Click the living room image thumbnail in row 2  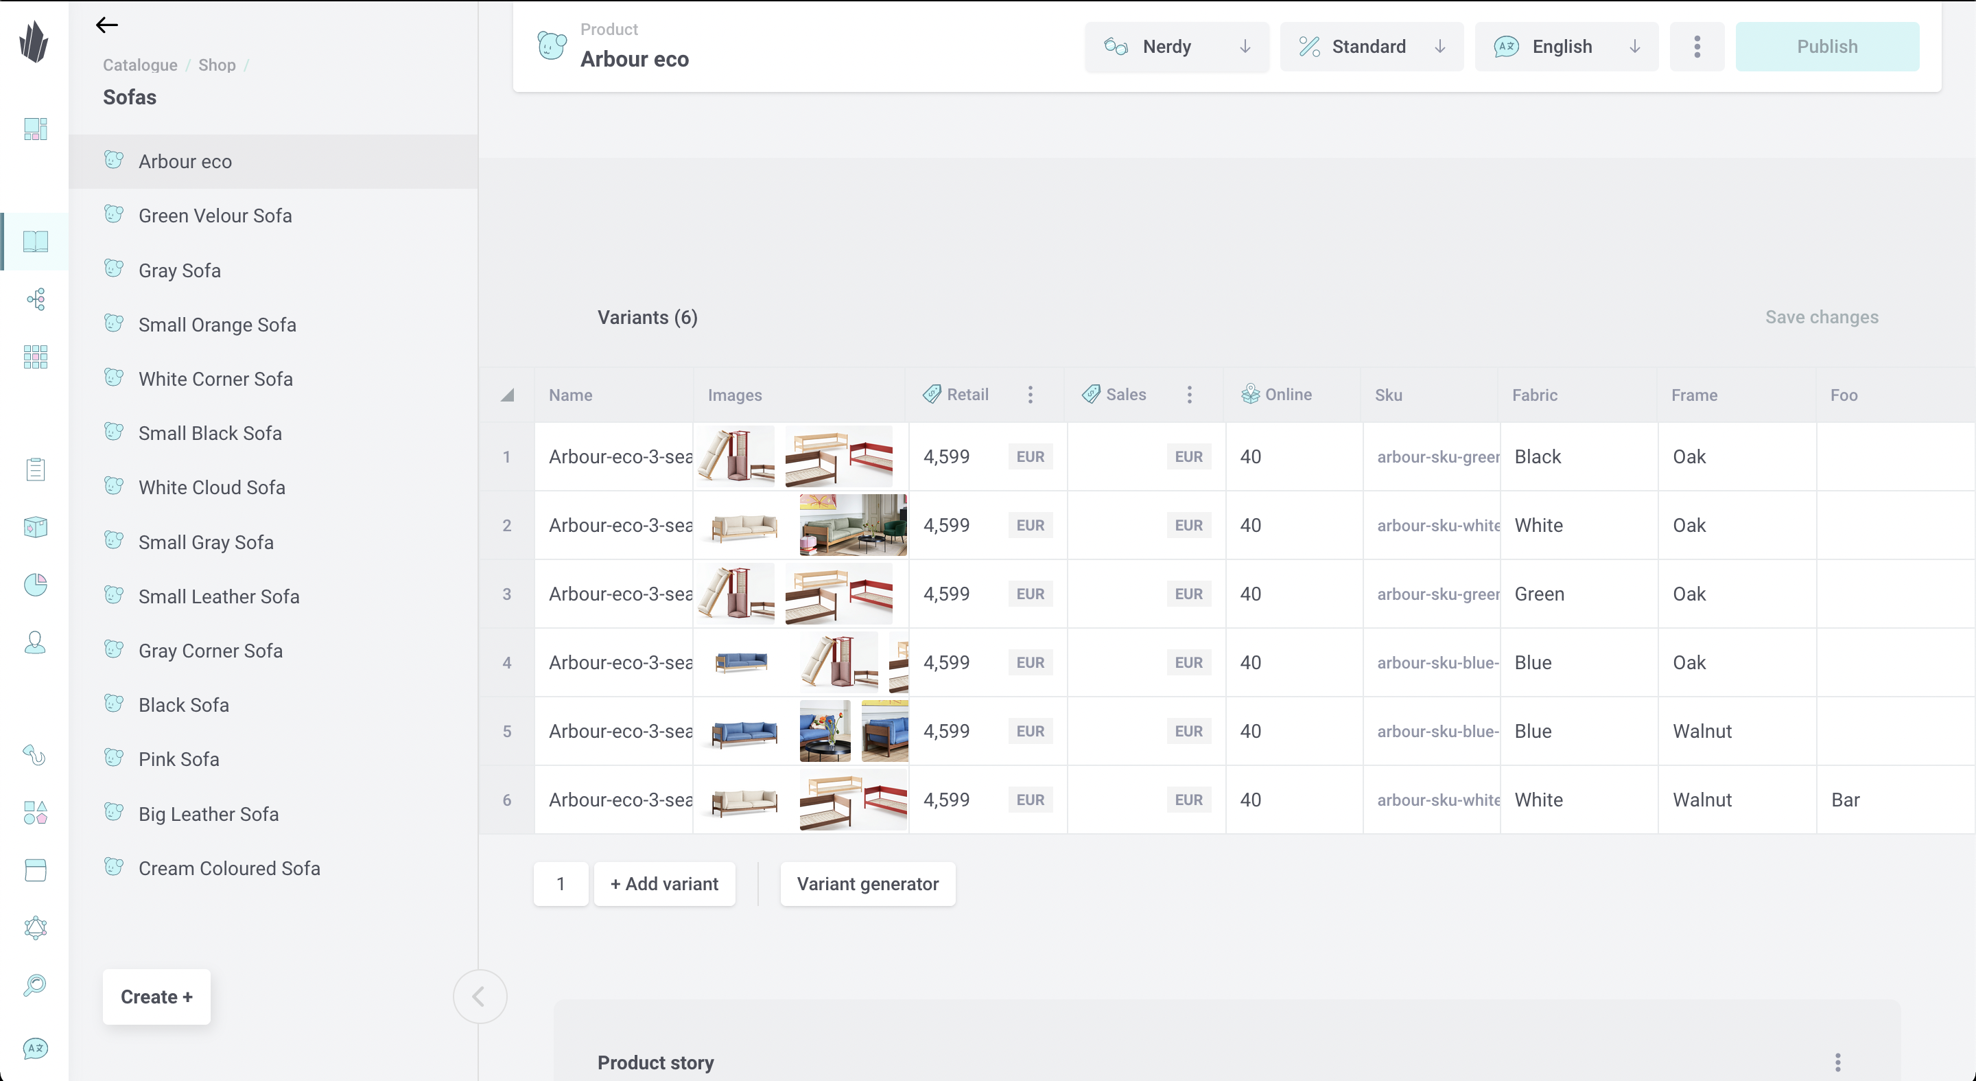click(x=853, y=525)
